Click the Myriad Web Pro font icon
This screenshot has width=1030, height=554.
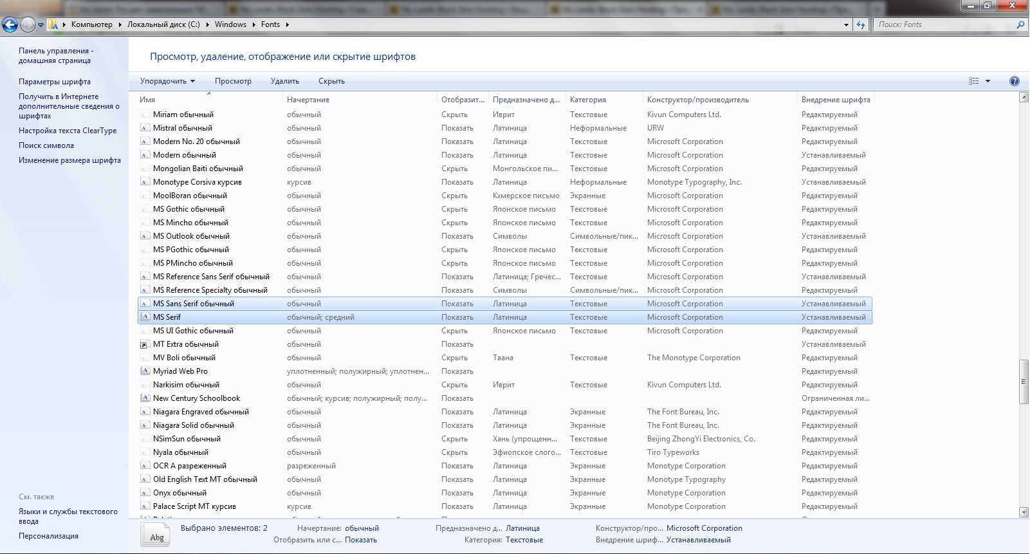(145, 371)
